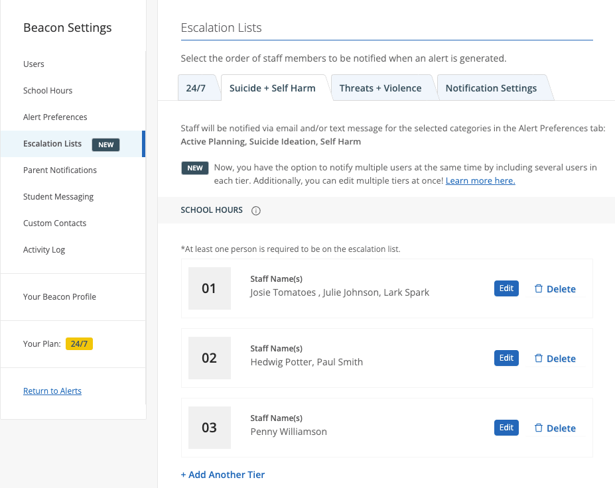Go to Custom Contacts
The image size is (615, 488).
click(54, 223)
